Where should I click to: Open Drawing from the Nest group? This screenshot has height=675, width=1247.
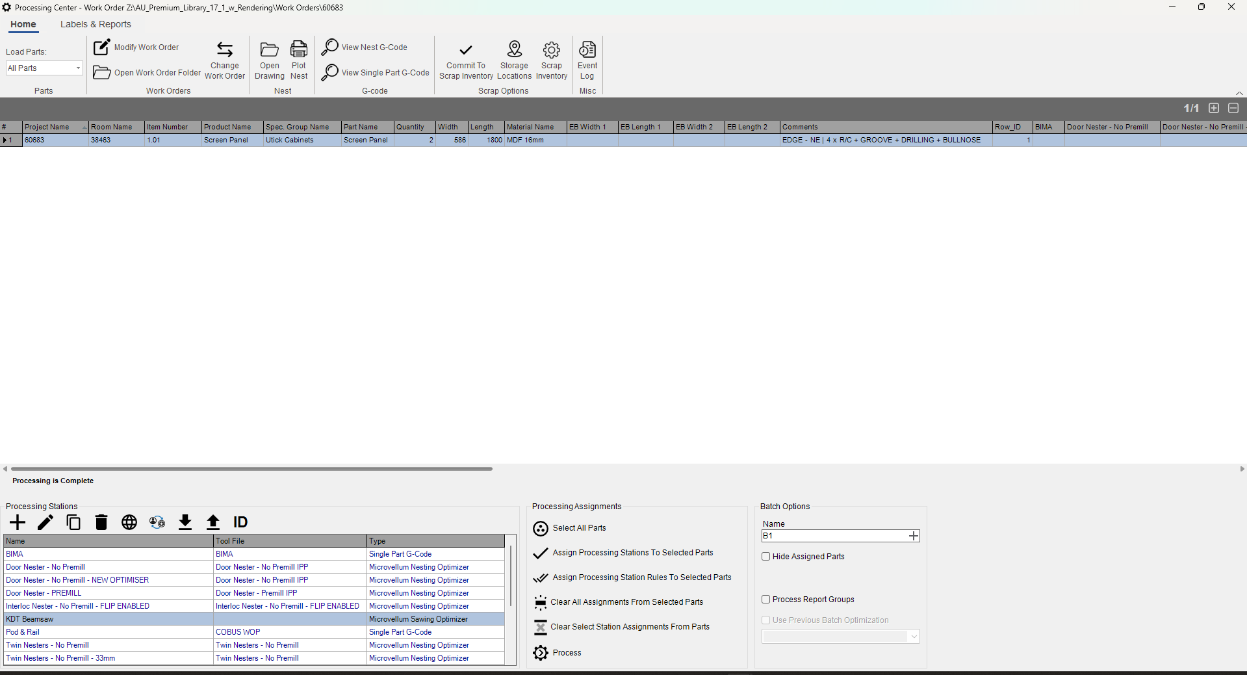tap(270, 60)
